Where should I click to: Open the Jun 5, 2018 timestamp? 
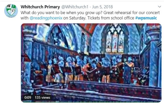(102, 7)
